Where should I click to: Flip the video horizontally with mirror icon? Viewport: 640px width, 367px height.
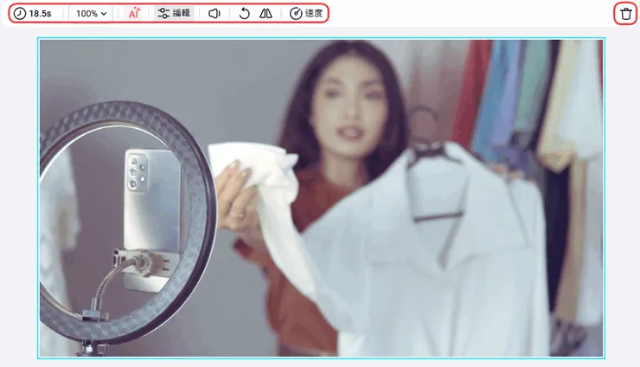click(266, 14)
